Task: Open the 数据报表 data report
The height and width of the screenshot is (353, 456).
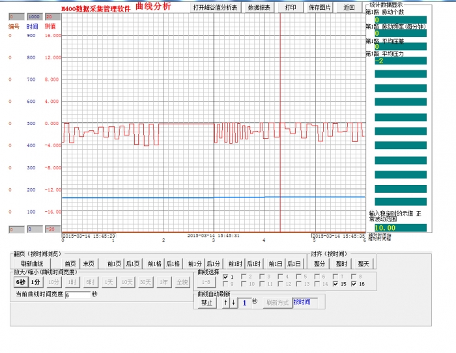Action: (261, 8)
